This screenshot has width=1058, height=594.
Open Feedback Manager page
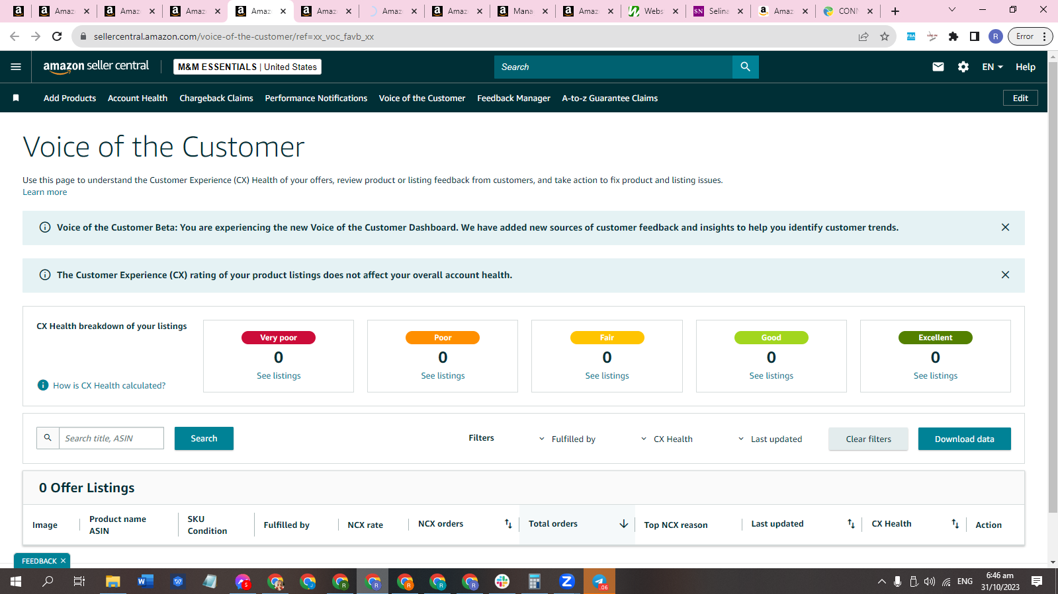(513, 98)
